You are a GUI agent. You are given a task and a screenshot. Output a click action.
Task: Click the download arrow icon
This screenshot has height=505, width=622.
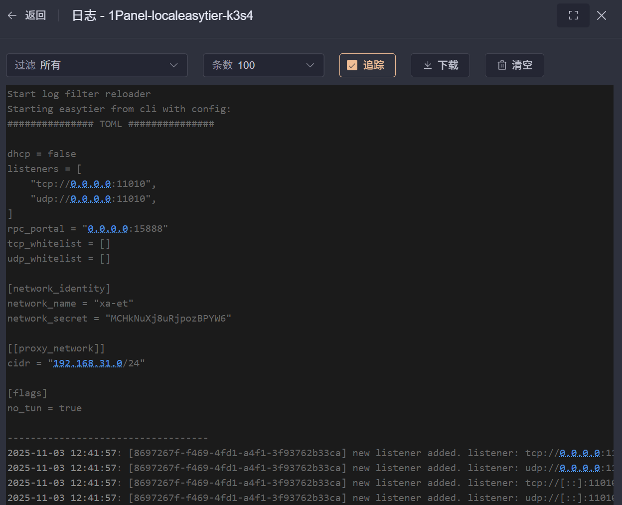point(428,65)
